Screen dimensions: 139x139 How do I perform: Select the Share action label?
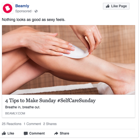click(64, 133)
